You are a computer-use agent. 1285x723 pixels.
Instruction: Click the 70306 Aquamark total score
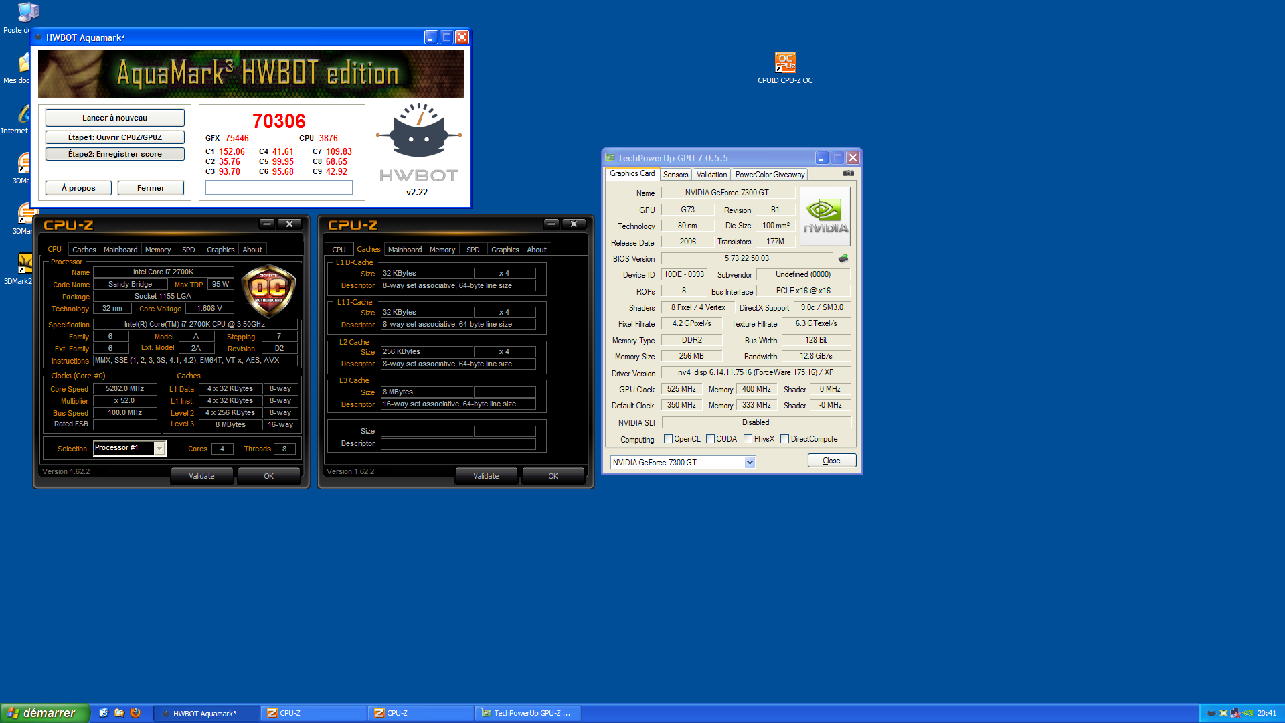click(x=279, y=121)
